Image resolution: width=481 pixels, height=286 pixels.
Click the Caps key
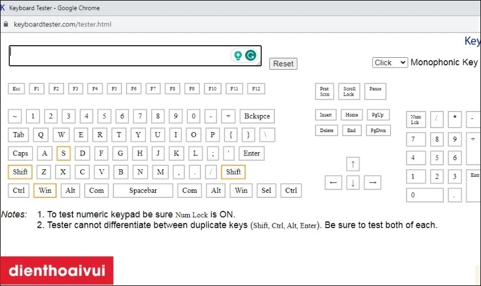tap(20, 153)
